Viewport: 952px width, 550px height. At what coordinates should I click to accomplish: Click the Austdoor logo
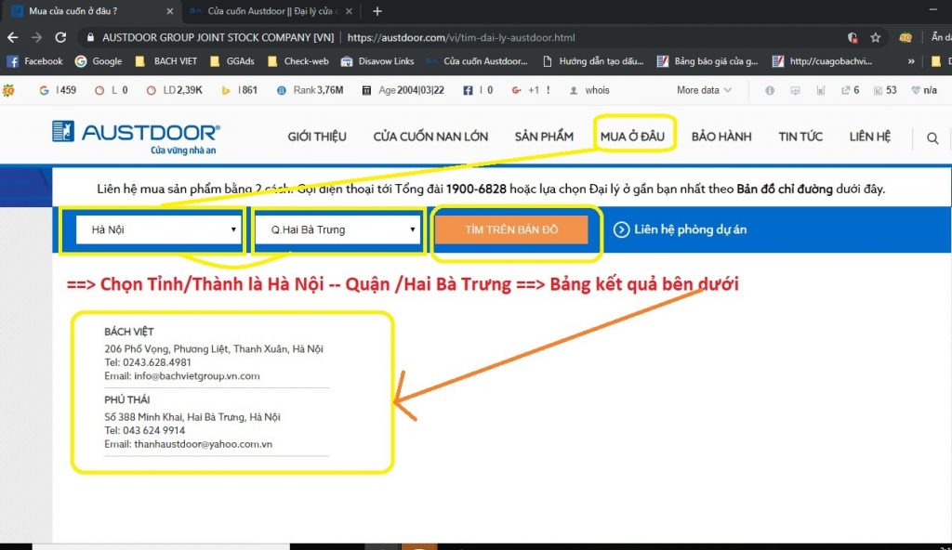click(136, 137)
